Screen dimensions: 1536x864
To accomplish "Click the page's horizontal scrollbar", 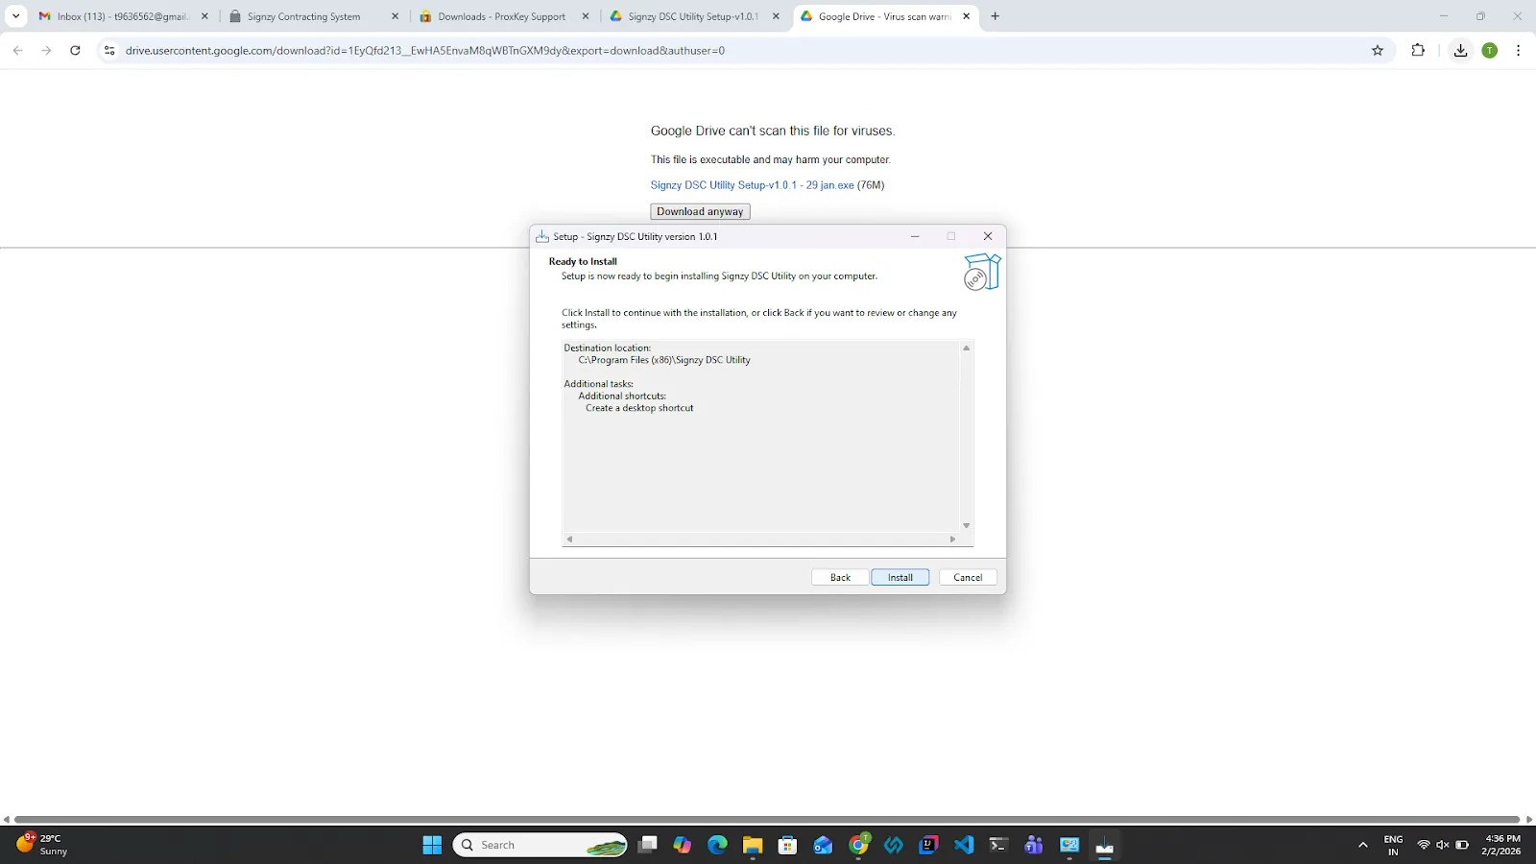I will (767, 820).
